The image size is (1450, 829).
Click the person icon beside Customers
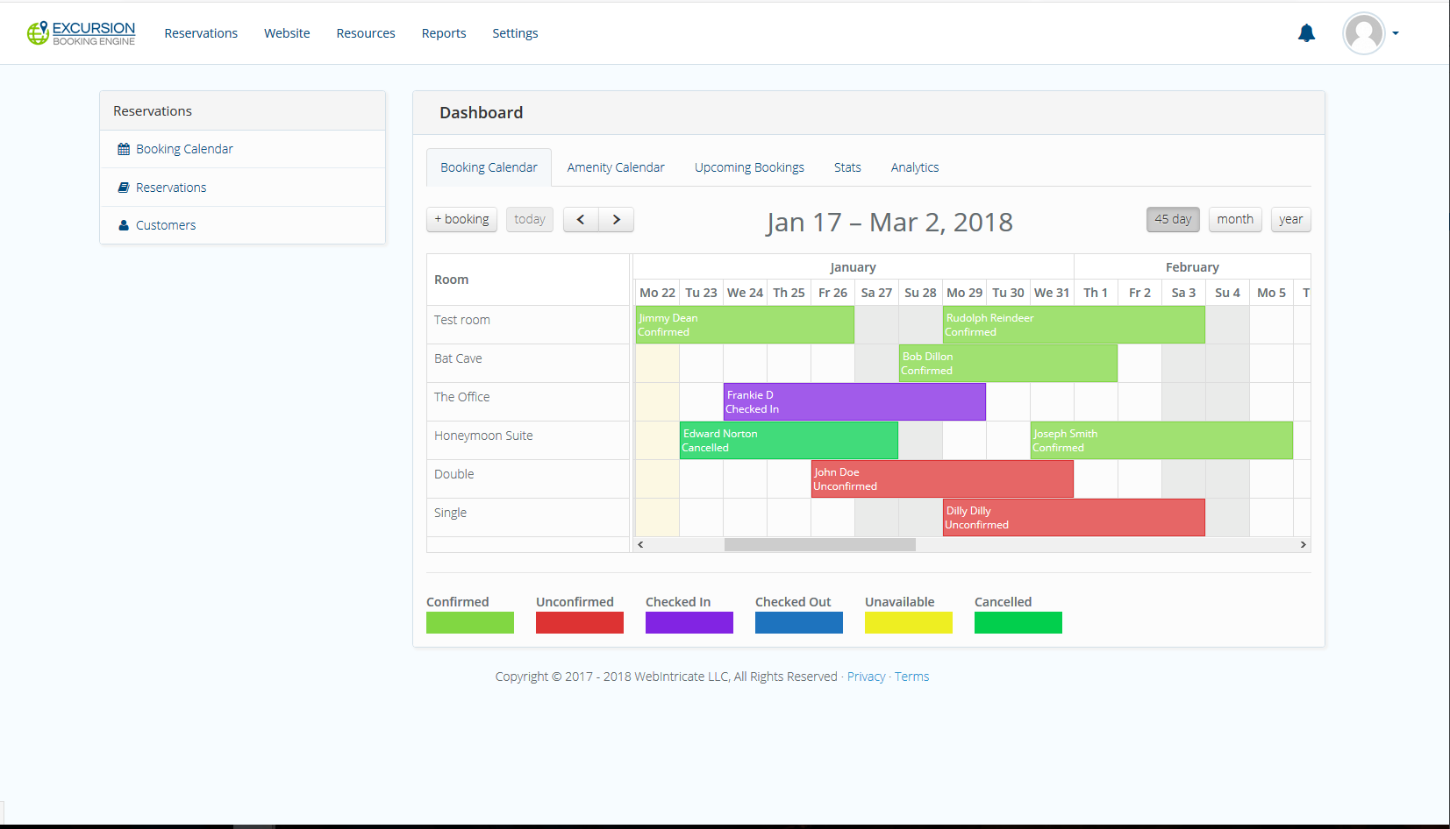[x=124, y=225]
